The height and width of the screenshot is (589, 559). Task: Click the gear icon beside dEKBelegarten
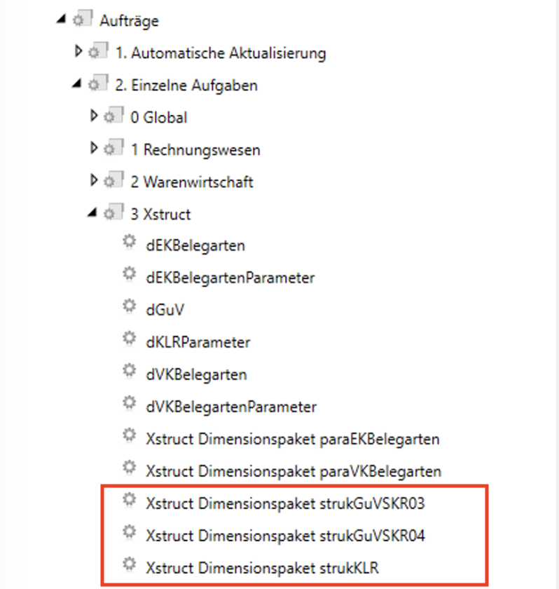click(128, 243)
